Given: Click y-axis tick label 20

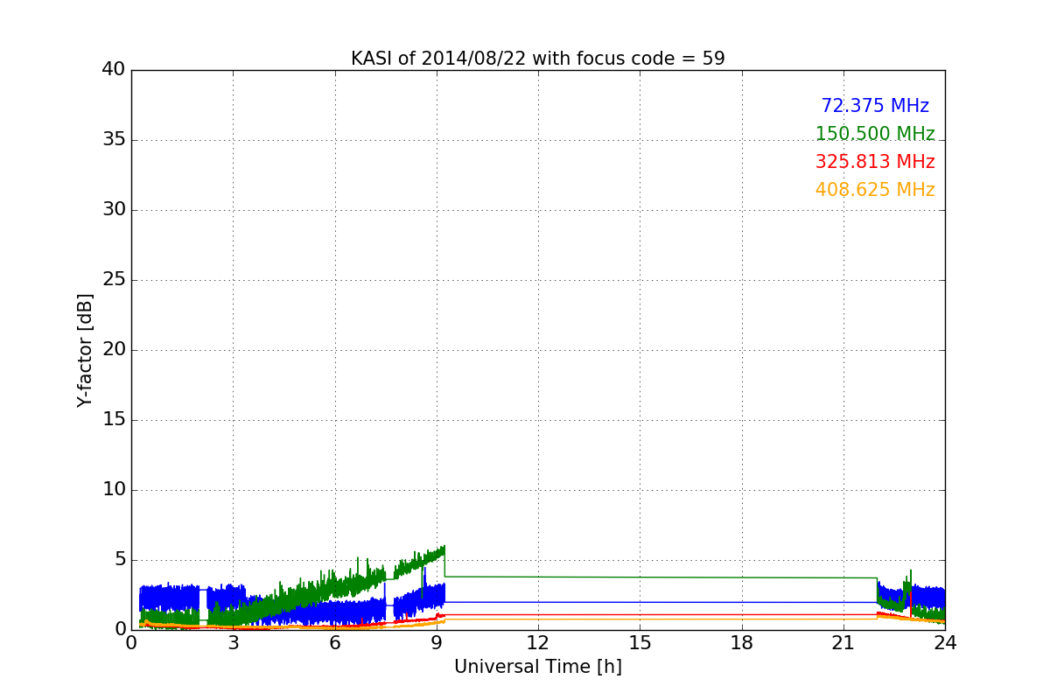Looking at the screenshot, I should (114, 350).
